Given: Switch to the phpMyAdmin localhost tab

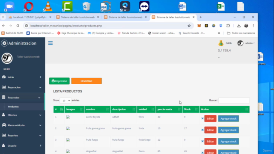Looking at the screenshot, I should point(30,17).
